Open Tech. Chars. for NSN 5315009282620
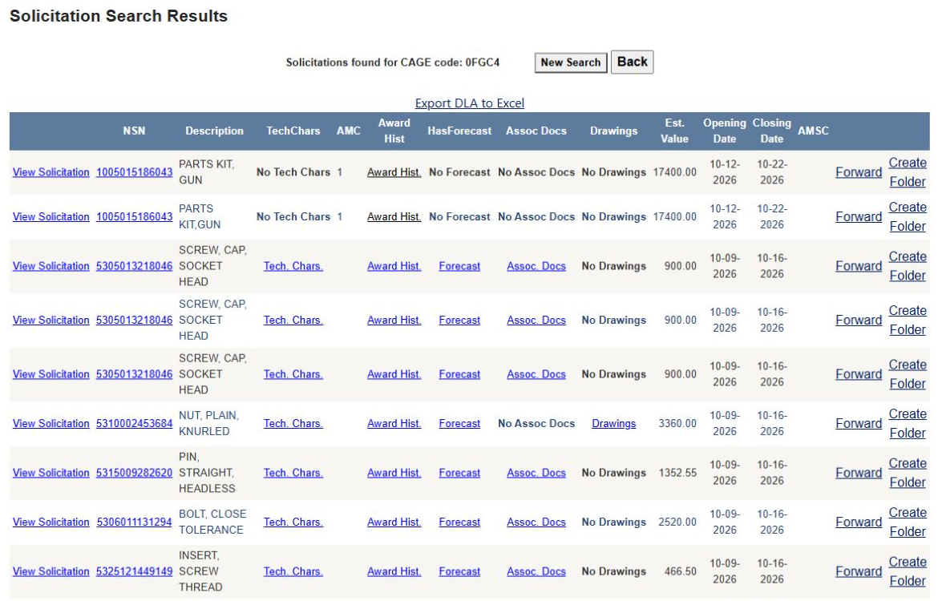 click(x=293, y=473)
